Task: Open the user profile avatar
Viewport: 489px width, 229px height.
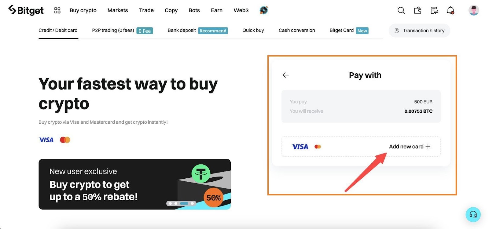Action: [x=474, y=10]
